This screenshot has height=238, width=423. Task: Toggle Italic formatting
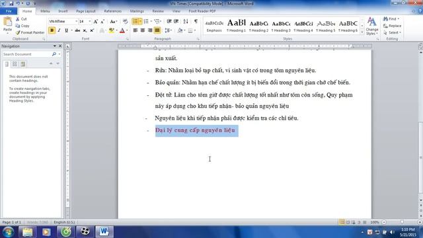[x=59, y=30]
